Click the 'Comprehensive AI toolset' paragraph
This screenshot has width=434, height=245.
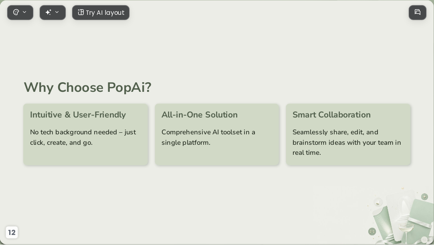click(208, 137)
